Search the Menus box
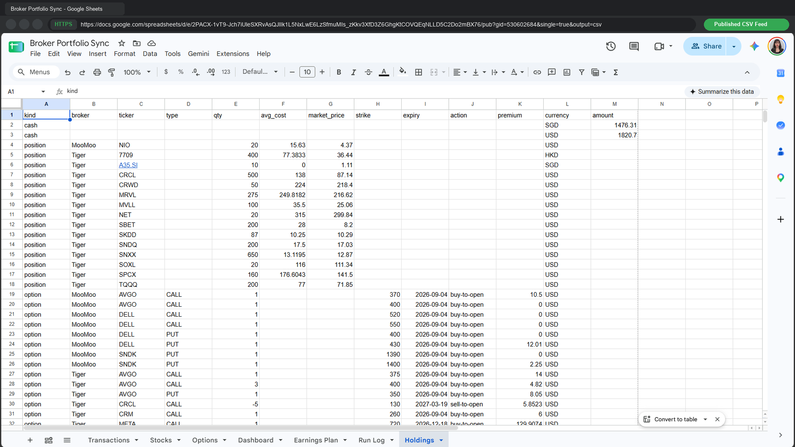Viewport: 795px width, 447px height. tap(35, 72)
